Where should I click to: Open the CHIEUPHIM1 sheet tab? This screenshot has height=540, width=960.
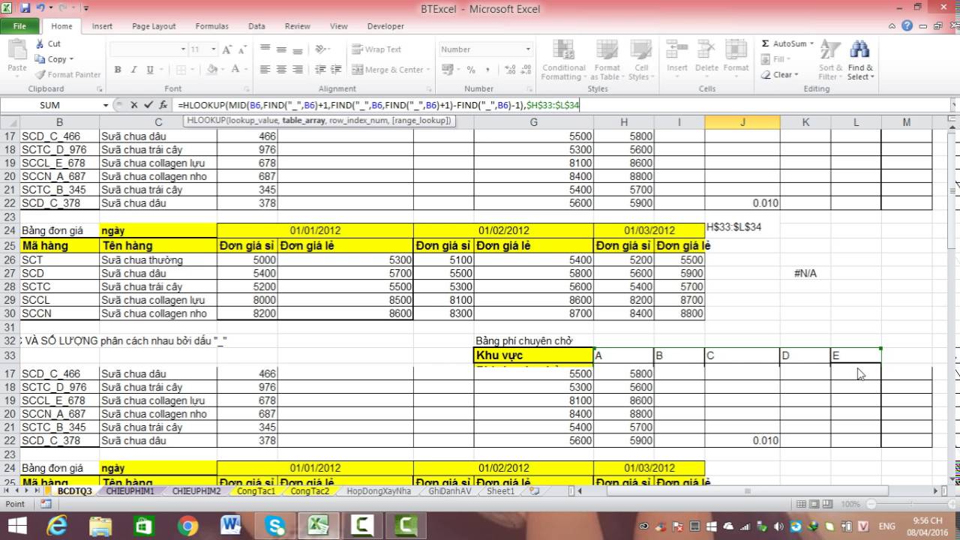(x=130, y=491)
